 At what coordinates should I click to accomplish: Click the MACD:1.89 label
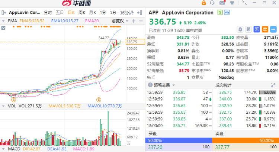tap(84, 149)
